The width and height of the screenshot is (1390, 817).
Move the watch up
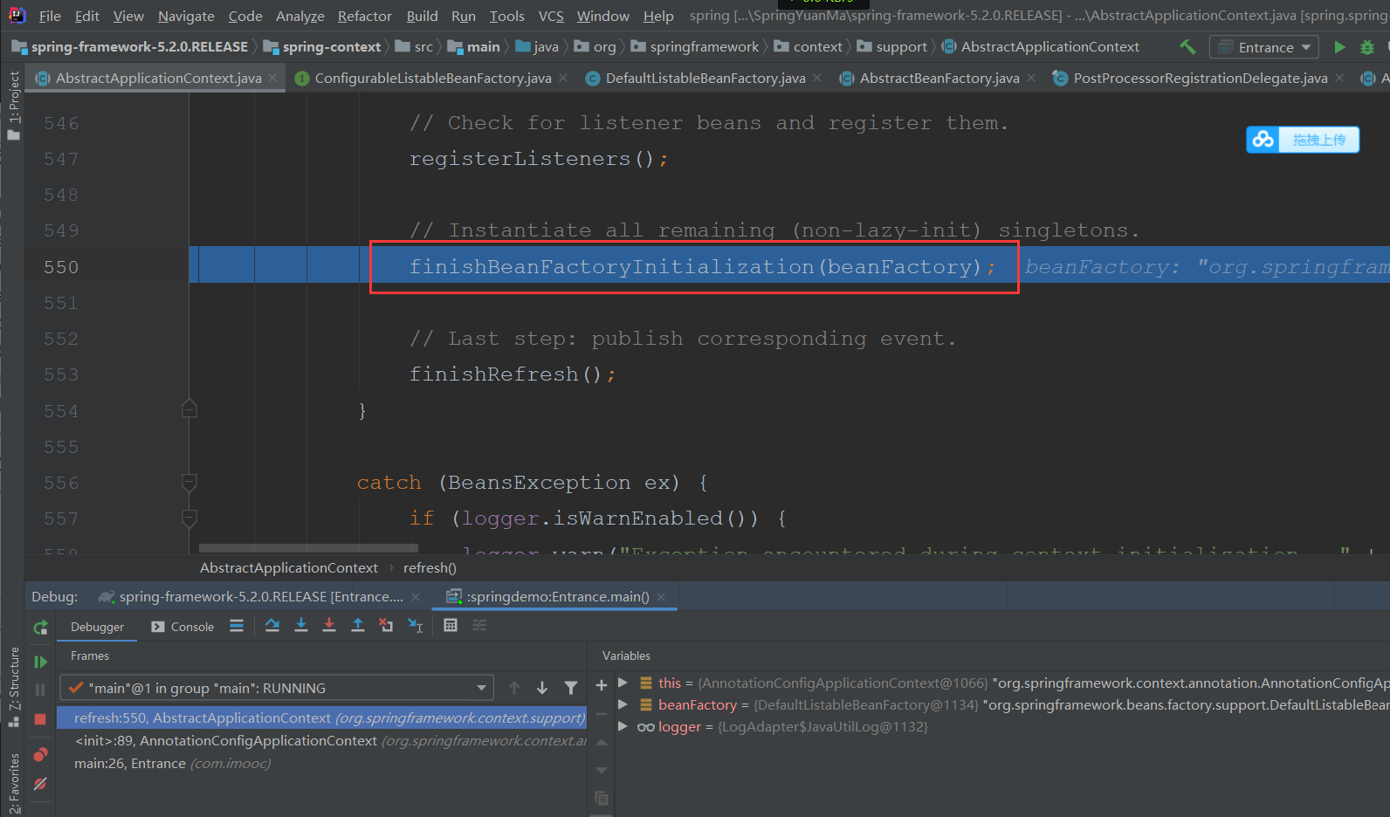(x=602, y=742)
